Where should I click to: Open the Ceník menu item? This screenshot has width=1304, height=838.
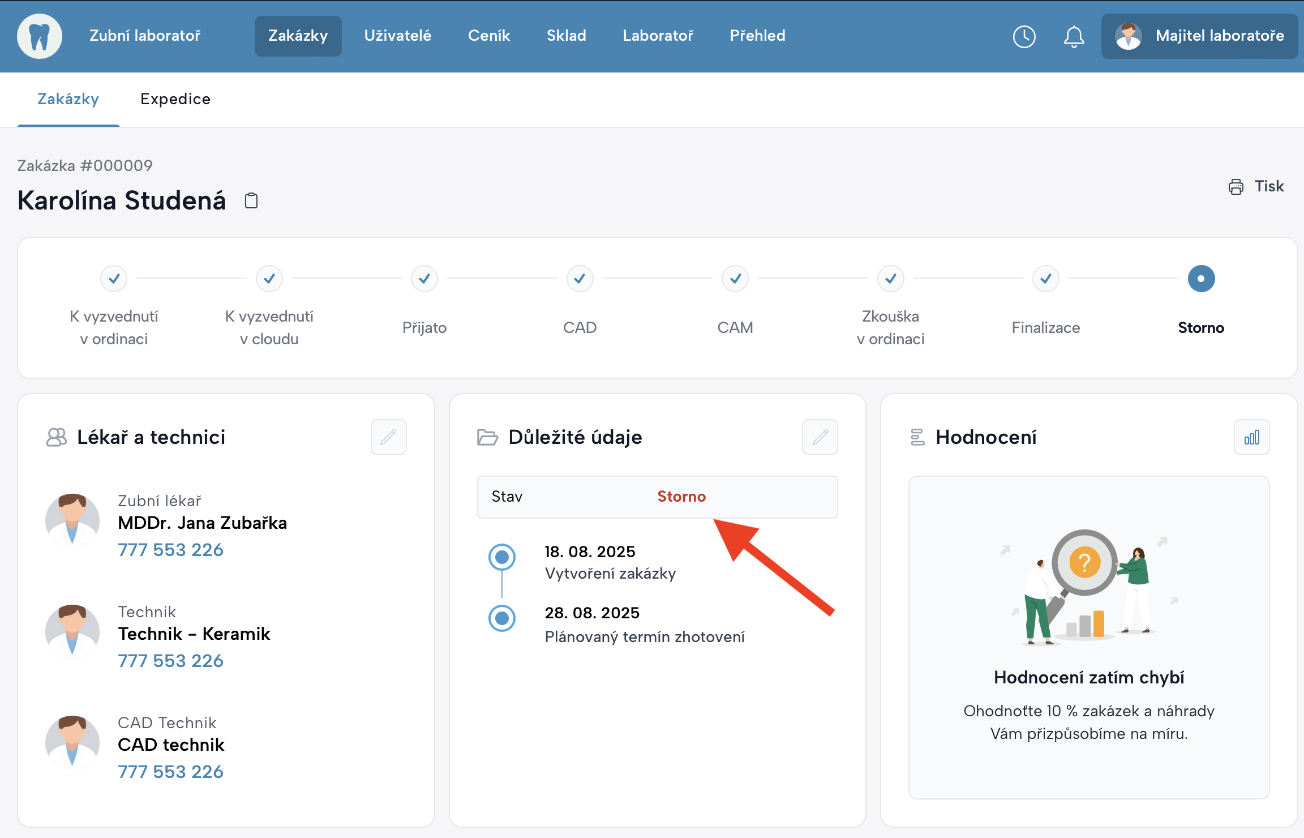point(489,36)
